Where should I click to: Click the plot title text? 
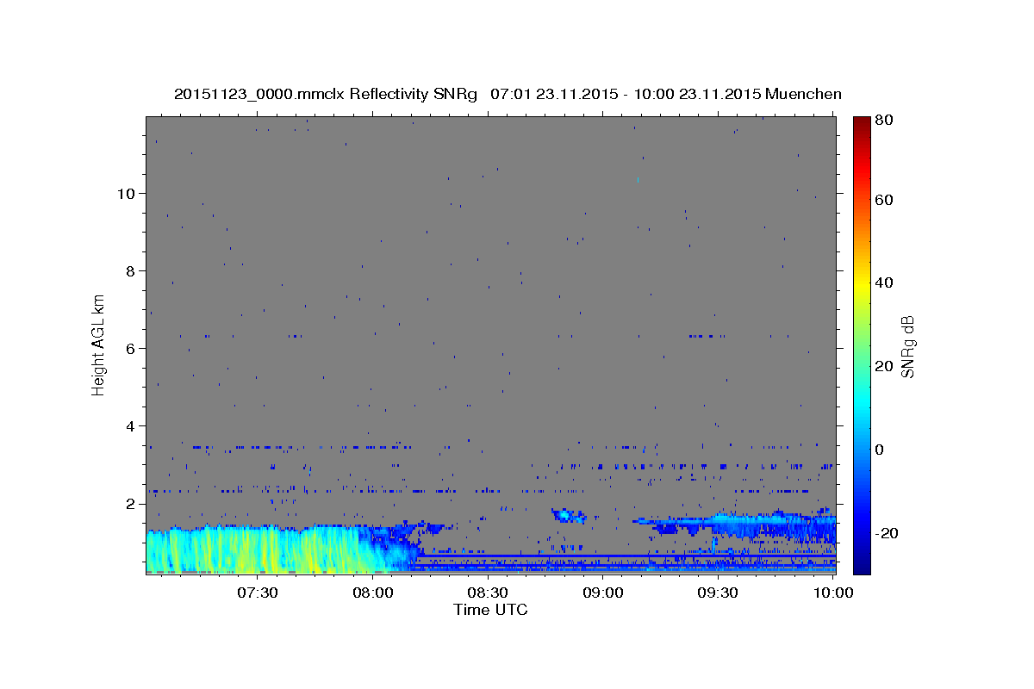point(508,94)
